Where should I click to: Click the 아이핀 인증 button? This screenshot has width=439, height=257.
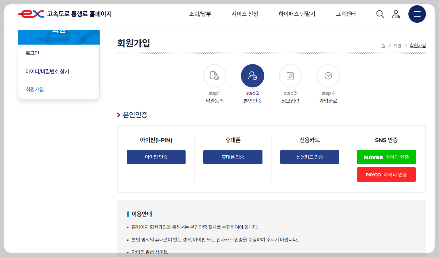156,157
